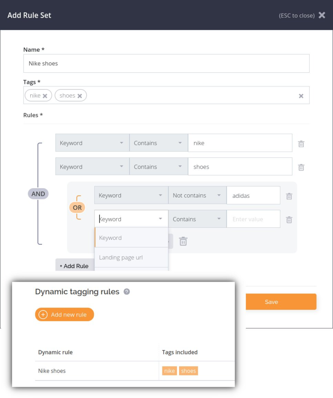Viewport: 333px width, 398px height.
Task: Delete the 'nike' keyword rule row
Action: pos(301,144)
